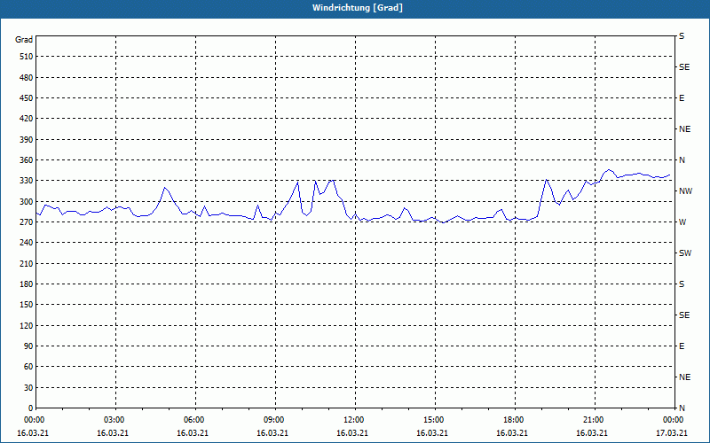Select the 330 y-axis tick label
This screenshot has width=710, height=443.
coord(27,181)
